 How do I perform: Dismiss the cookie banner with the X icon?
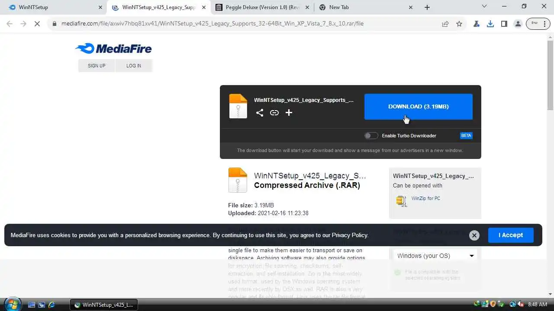tap(474, 235)
